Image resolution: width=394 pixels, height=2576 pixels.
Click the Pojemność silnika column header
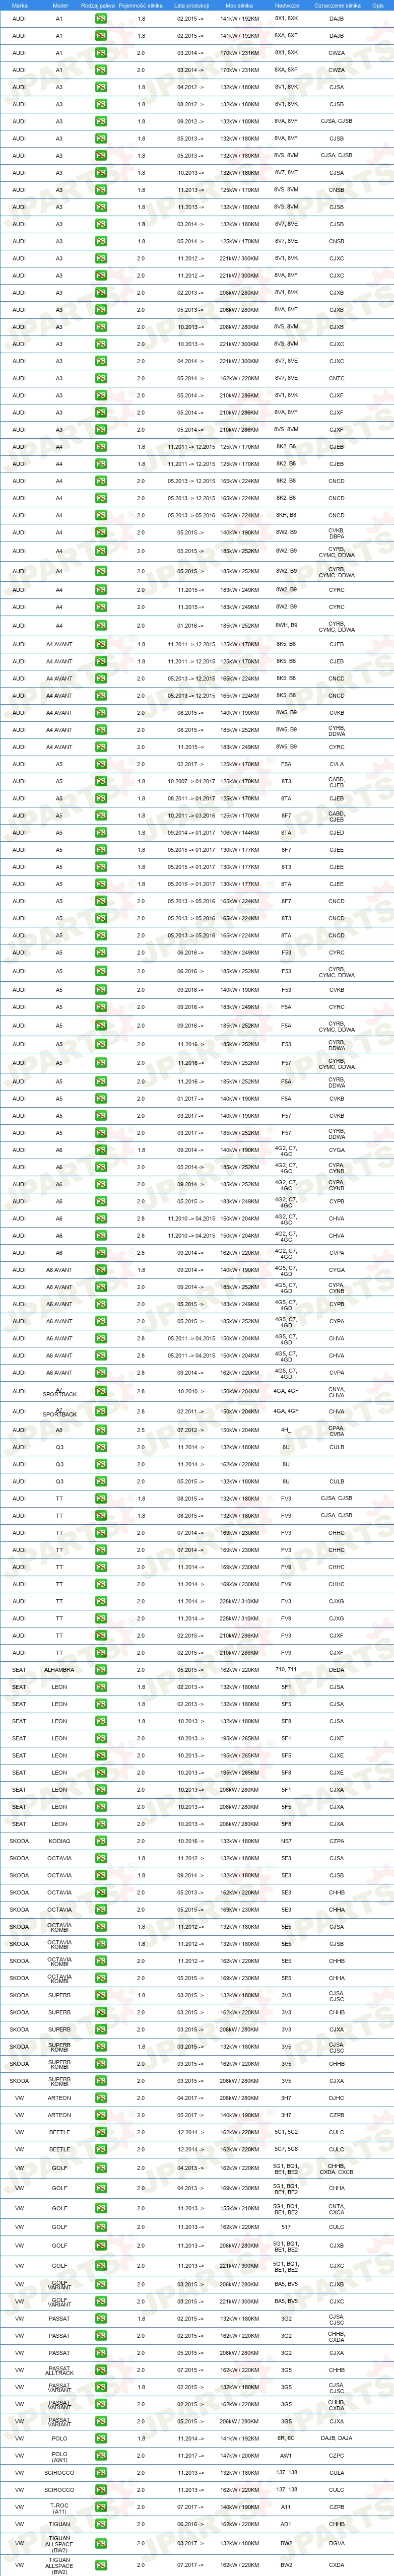(141, 5)
